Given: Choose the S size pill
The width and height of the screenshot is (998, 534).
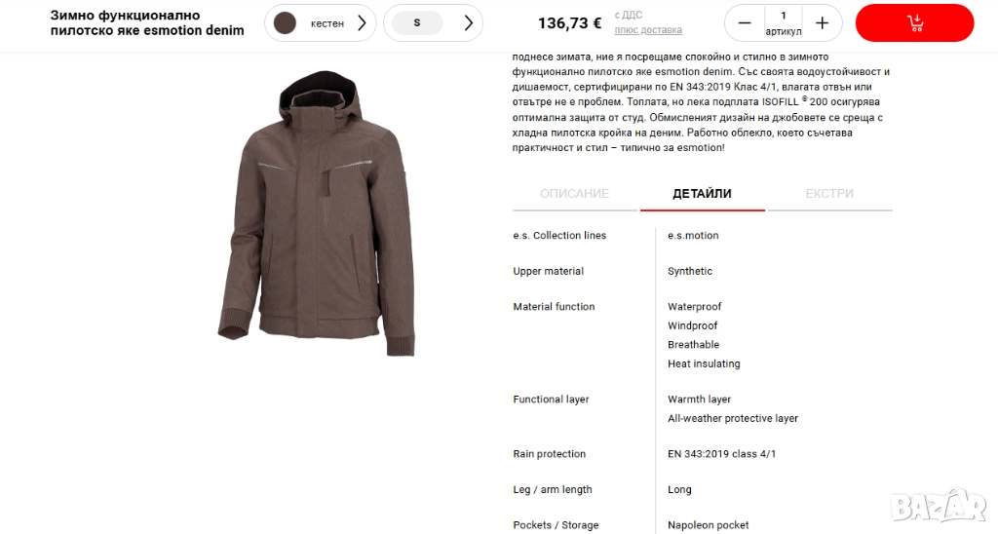Looking at the screenshot, I should pyautogui.click(x=417, y=23).
